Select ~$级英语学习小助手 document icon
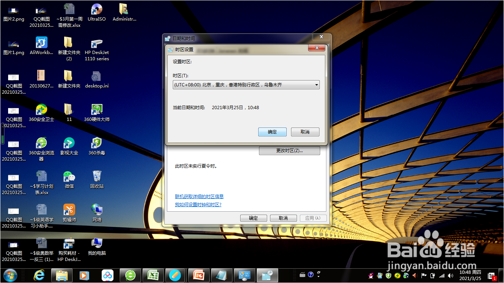Image resolution: width=504 pixels, height=283 pixels. [42, 216]
